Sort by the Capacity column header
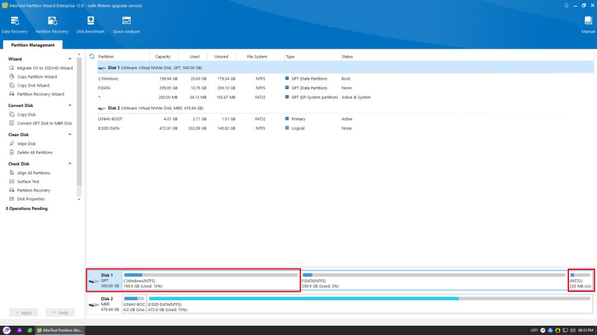This screenshot has width=597, height=335. [x=163, y=56]
